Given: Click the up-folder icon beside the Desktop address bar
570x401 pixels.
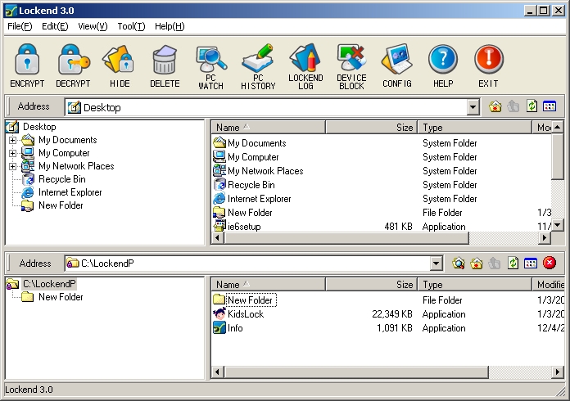Looking at the screenshot, I should click(x=513, y=106).
